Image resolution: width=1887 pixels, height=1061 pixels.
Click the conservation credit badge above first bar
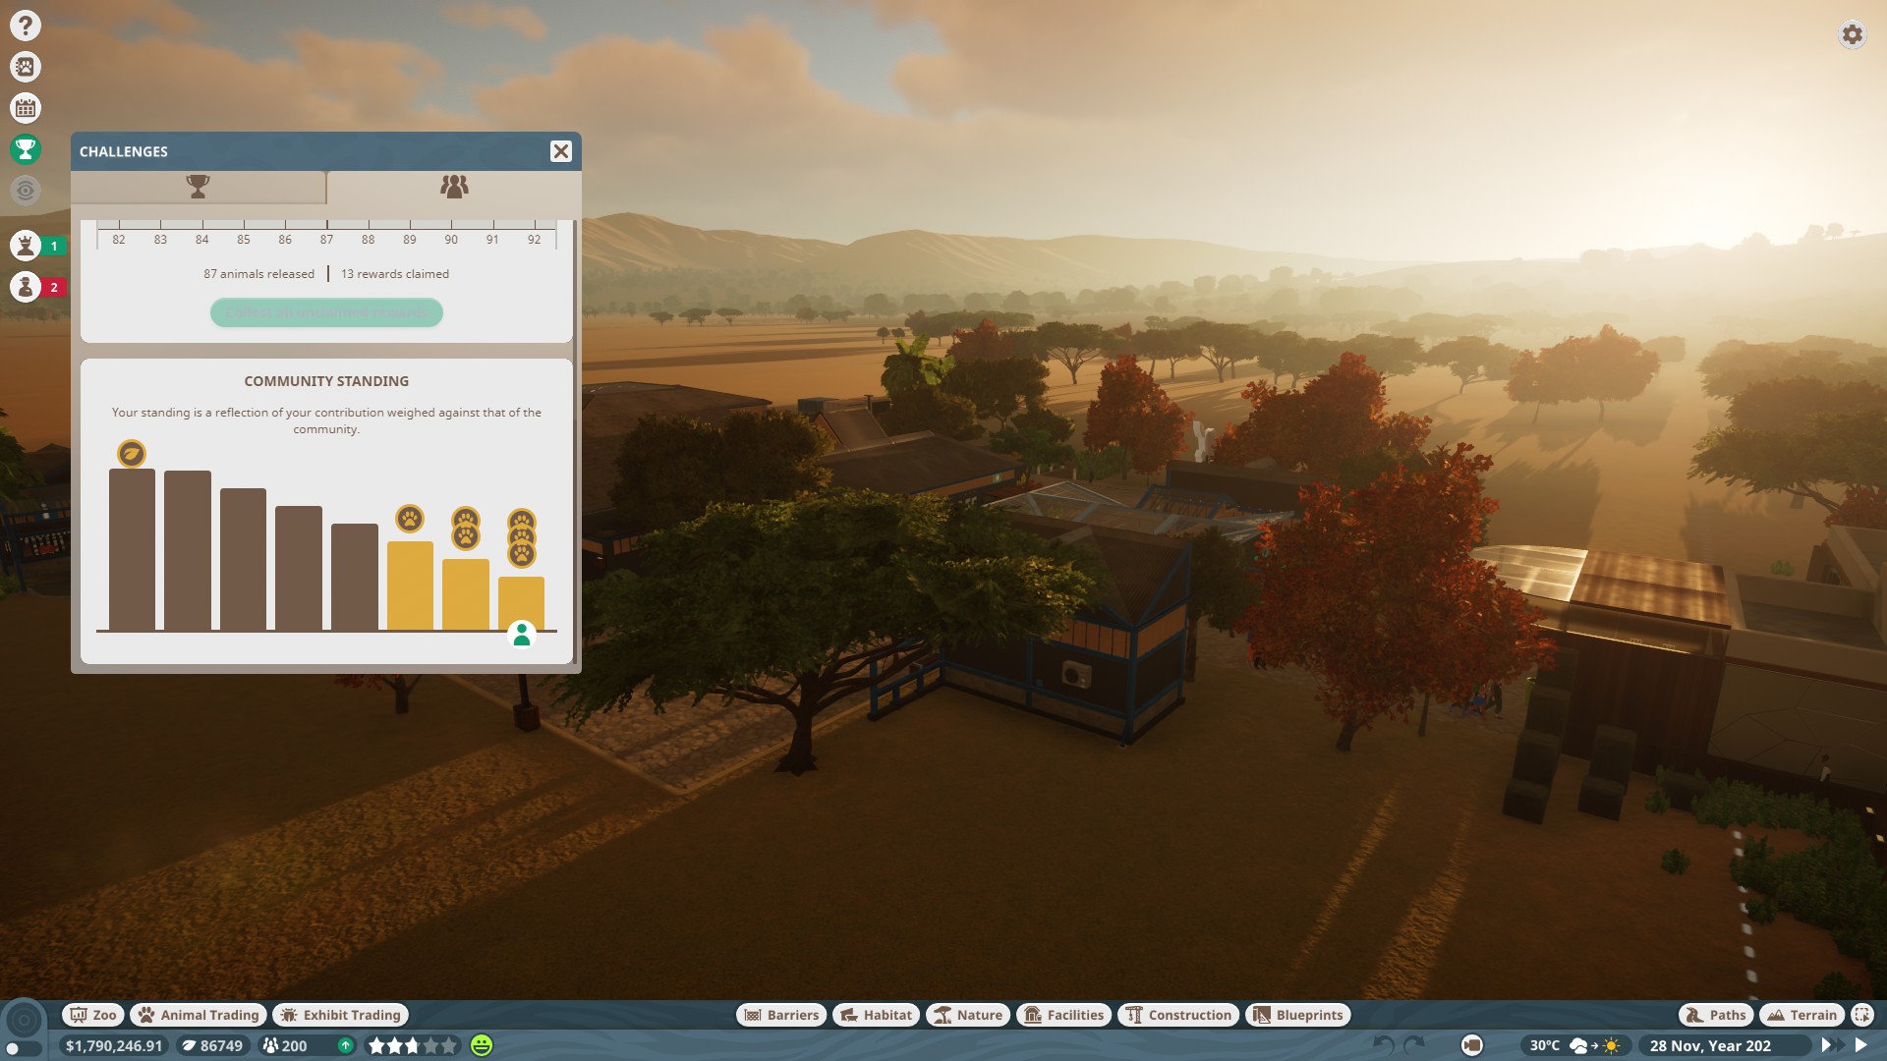pyautogui.click(x=132, y=453)
